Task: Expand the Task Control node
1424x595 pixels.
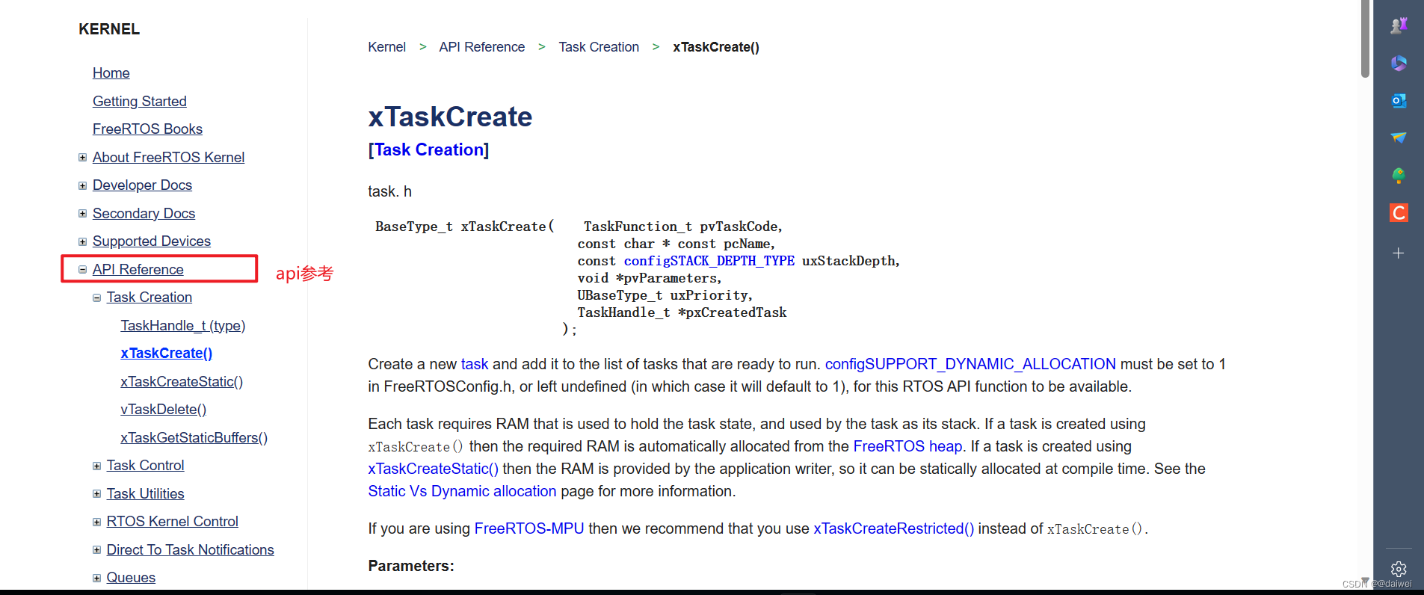Action: pyautogui.click(x=96, y=466)
